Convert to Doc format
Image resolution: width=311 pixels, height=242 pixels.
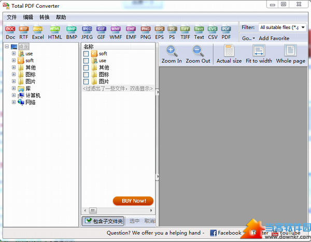pyautogui.click(x=10, y=33)
